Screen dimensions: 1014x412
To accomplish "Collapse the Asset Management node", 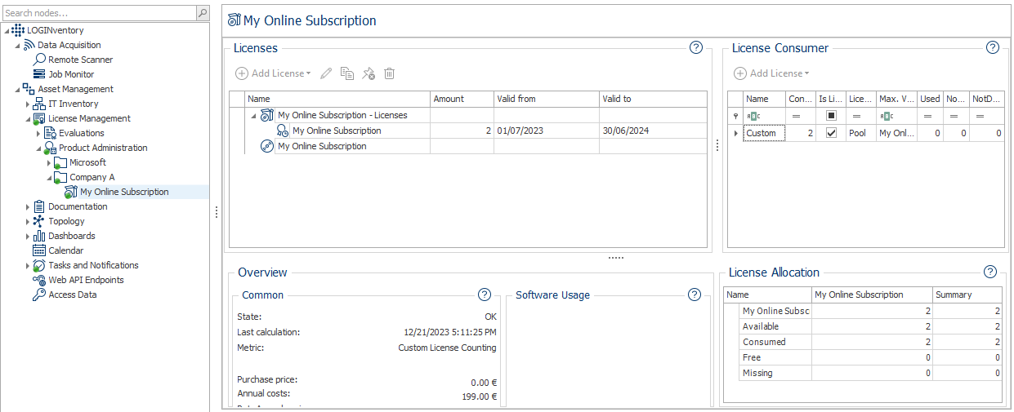I will [17, 89].
